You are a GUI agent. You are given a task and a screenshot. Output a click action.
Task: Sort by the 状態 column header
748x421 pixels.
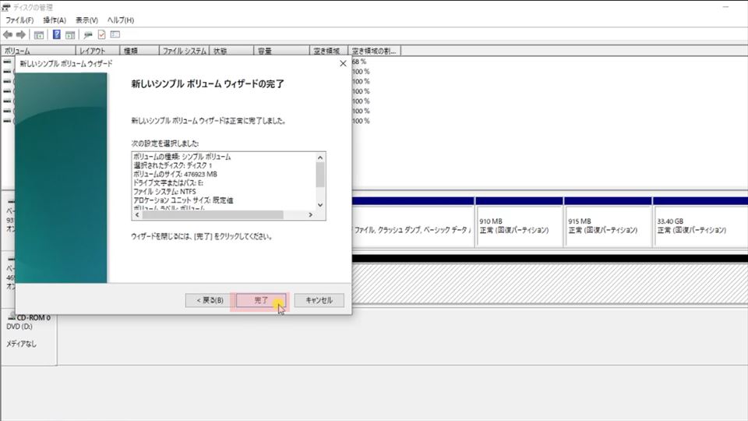pos(231,51)
